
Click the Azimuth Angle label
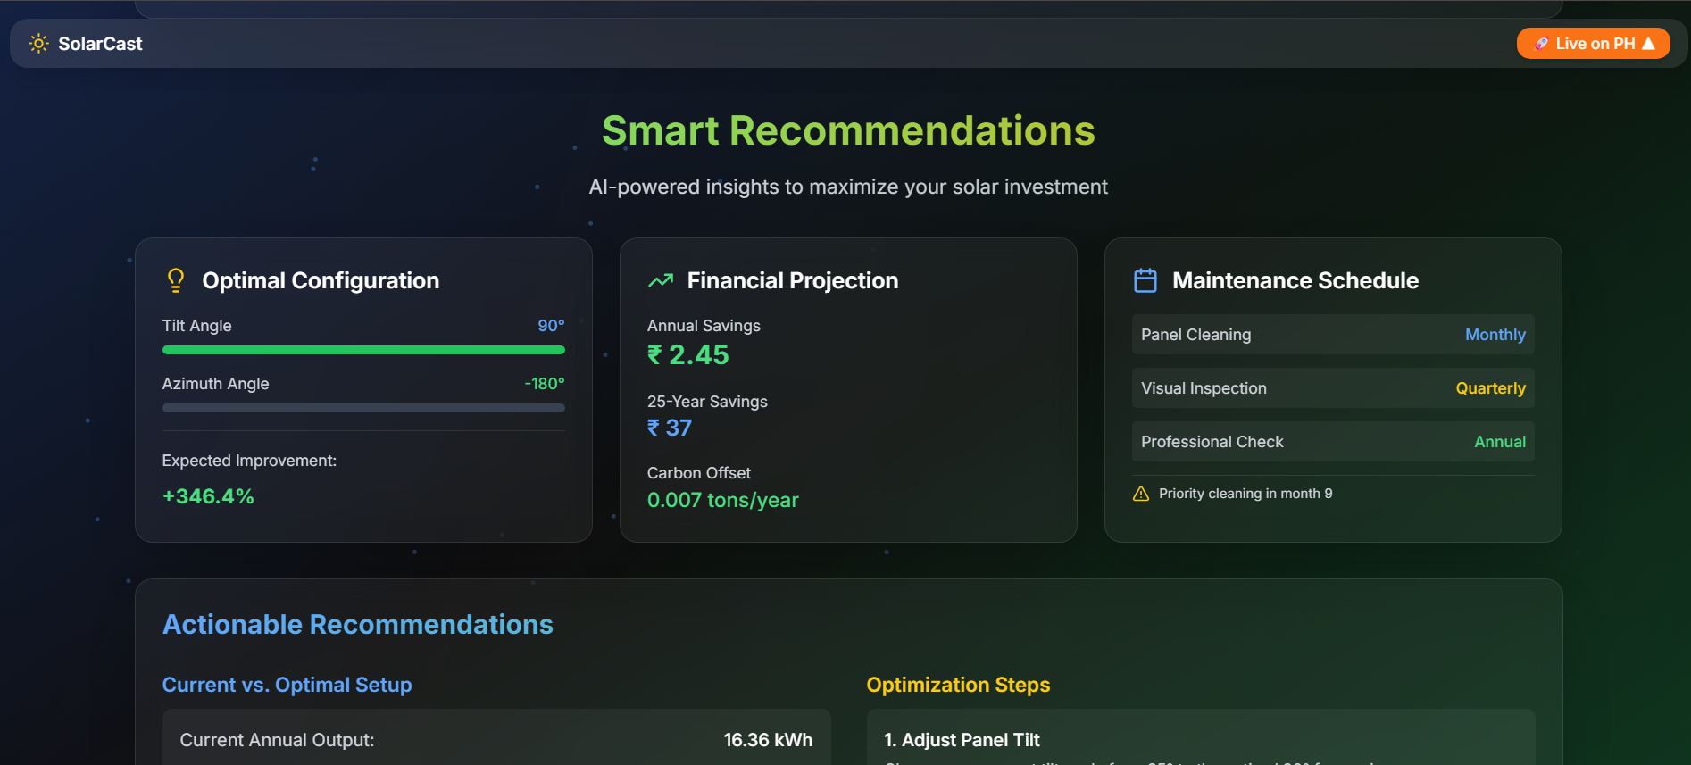215,384
